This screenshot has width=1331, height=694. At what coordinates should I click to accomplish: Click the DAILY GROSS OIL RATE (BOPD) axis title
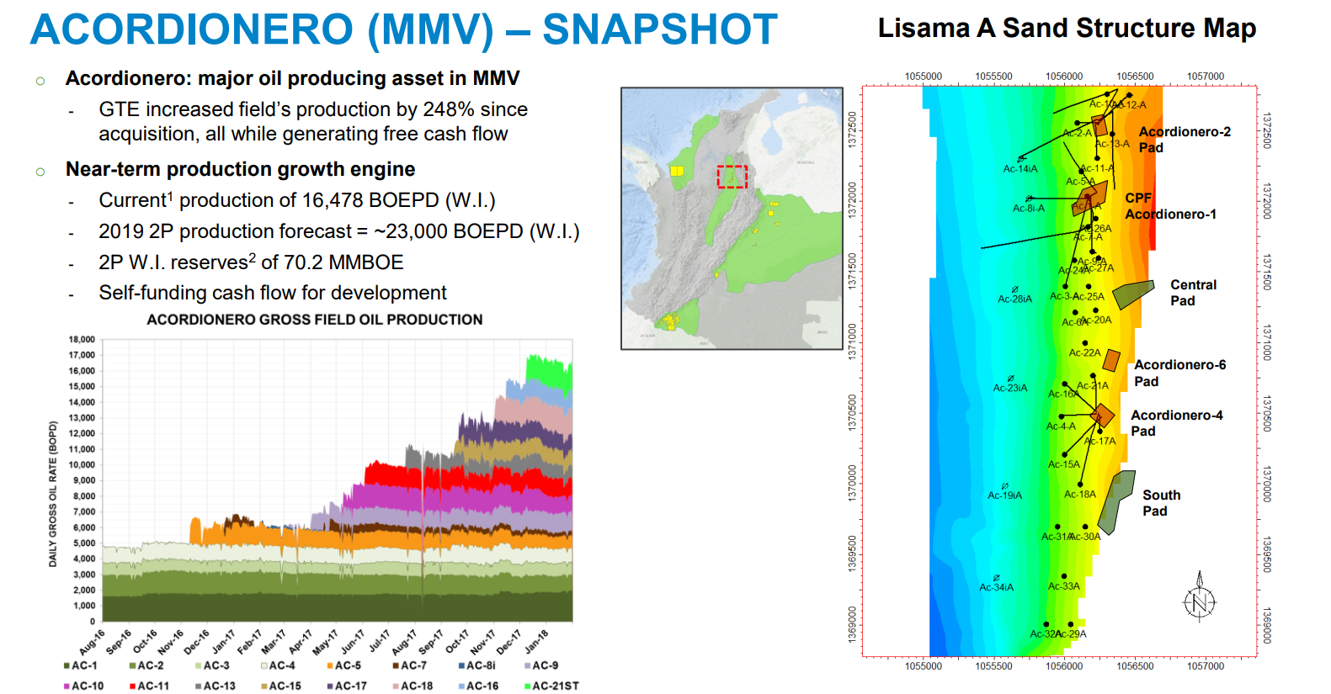point(53,494)
